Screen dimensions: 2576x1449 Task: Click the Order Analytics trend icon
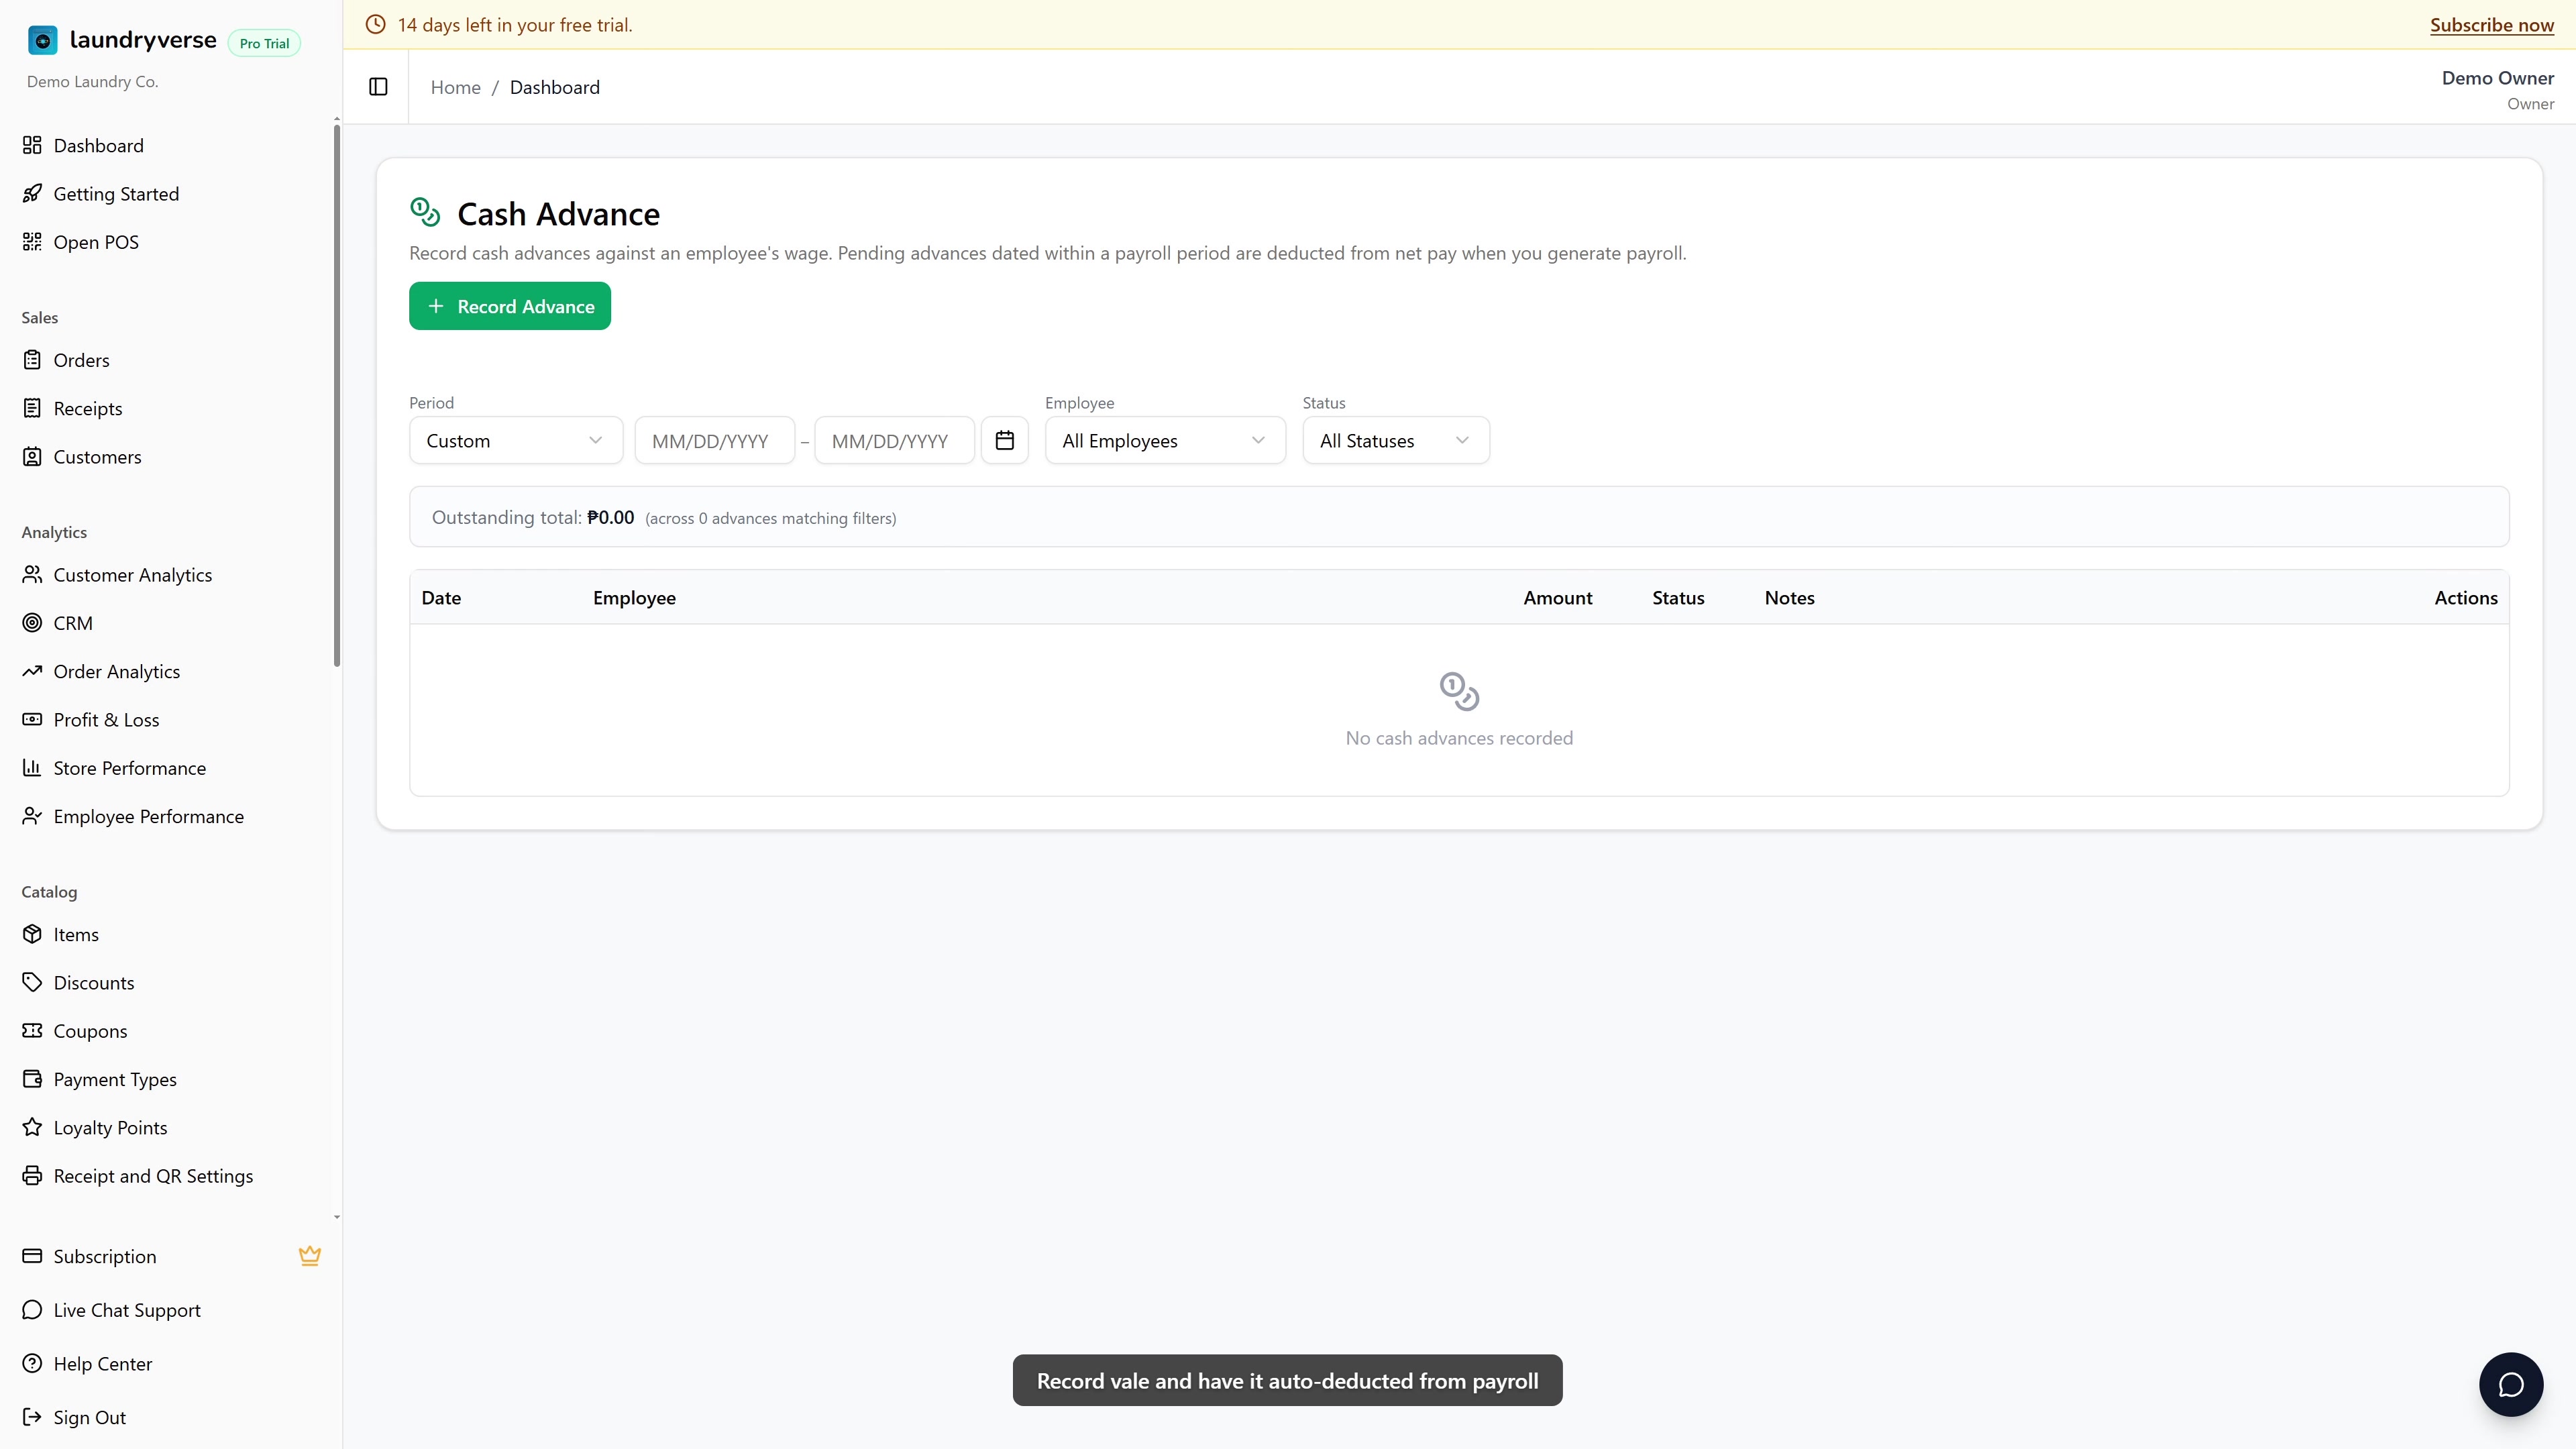[32, 671]
